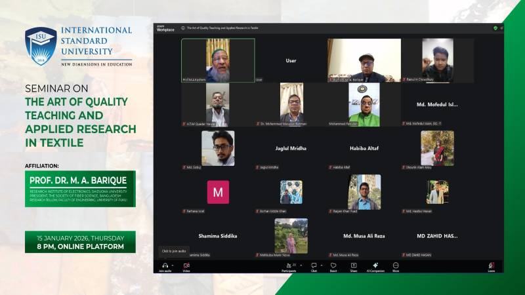
Task: Click the 'PROF. DR. M. A. BARIQUE' green banner
Action: 80,189
